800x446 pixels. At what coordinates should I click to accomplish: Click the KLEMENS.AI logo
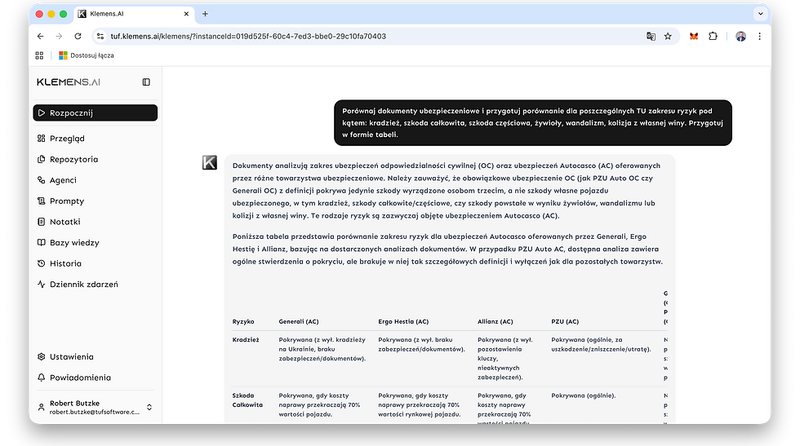pos(69,82)
